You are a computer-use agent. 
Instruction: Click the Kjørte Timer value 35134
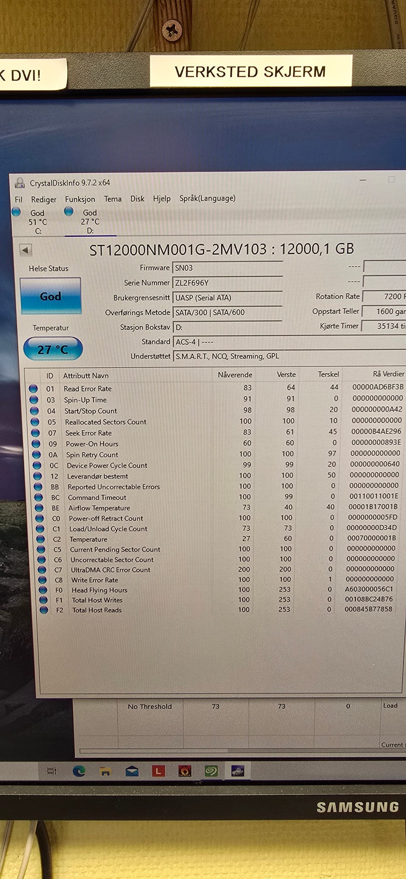384,326
